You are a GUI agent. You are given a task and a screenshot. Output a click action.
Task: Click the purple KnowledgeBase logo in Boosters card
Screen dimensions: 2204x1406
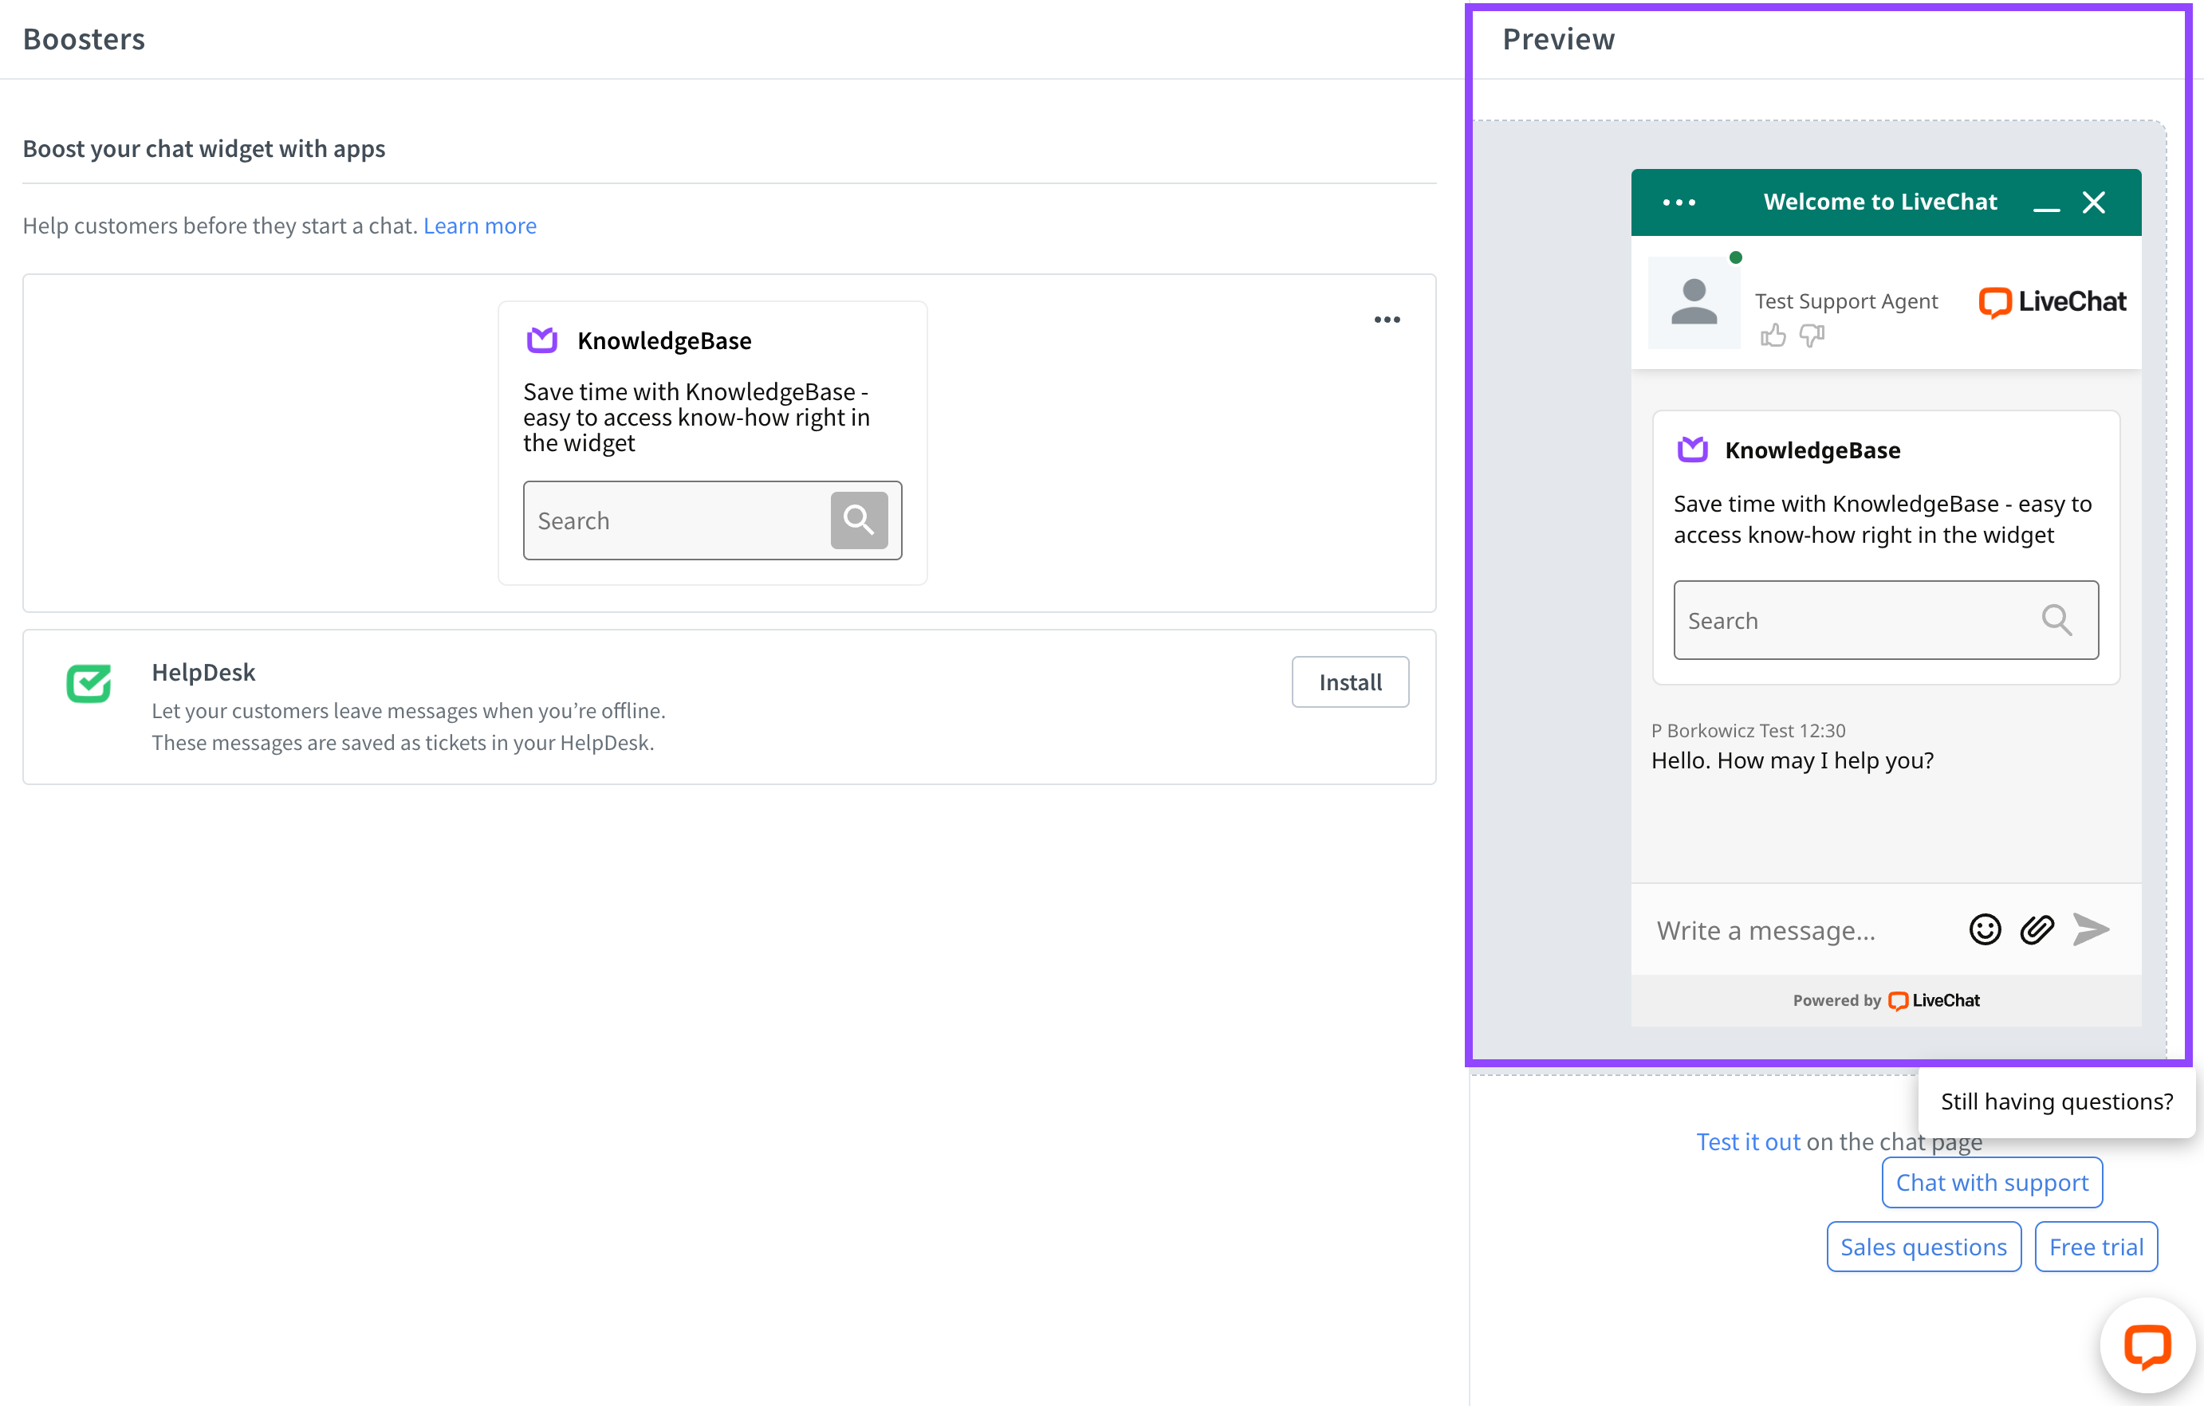tap(542, 340)
